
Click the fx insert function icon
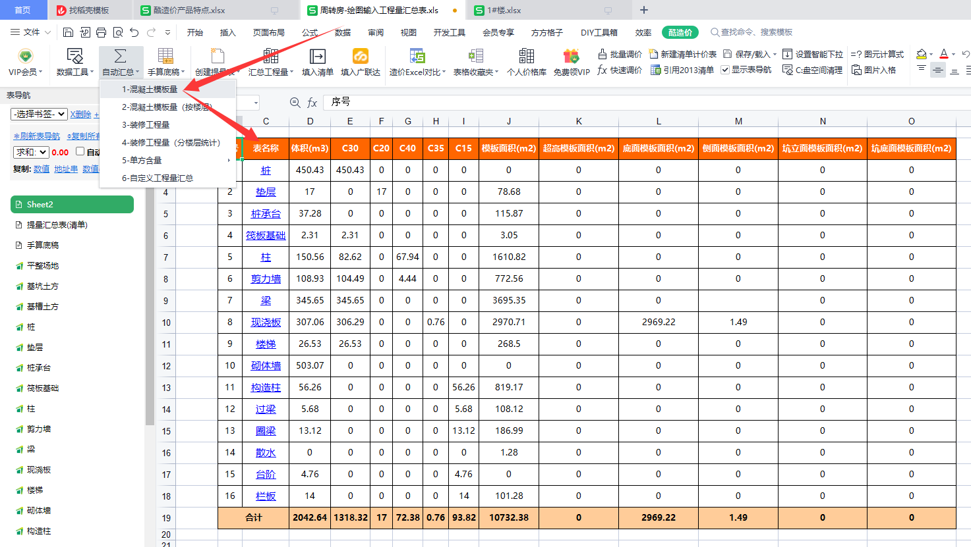pyautogui.click(x=312, y=102)
